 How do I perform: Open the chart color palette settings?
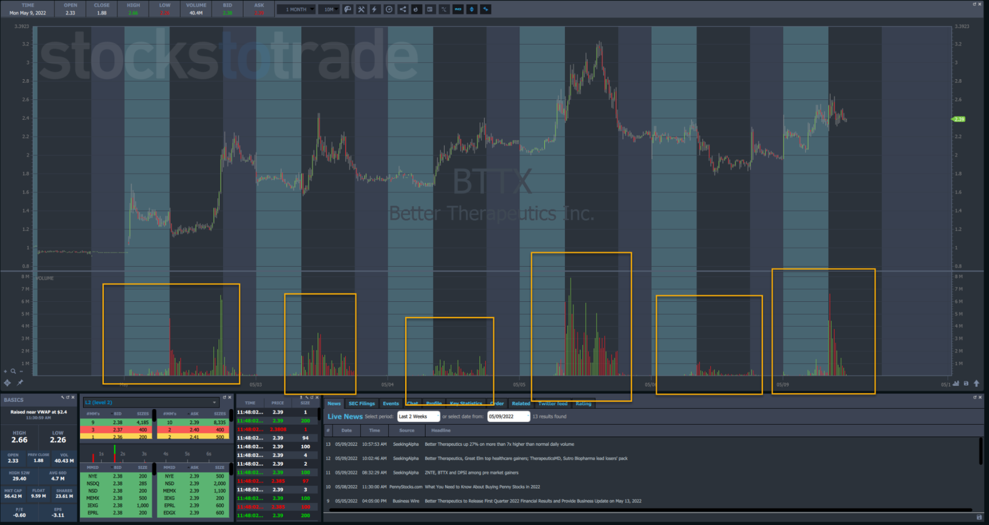348,9
